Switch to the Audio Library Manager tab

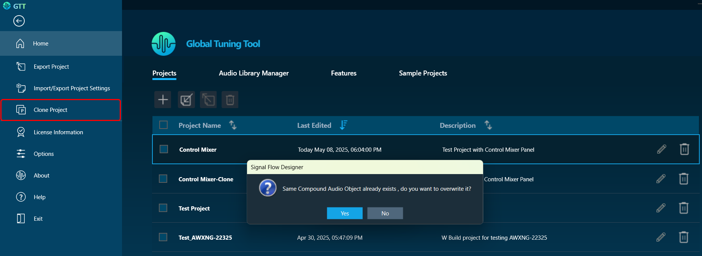254,73
